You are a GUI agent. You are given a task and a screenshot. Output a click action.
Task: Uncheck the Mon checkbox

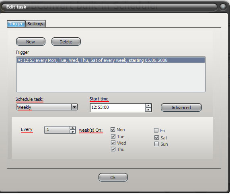pos(113,129)
